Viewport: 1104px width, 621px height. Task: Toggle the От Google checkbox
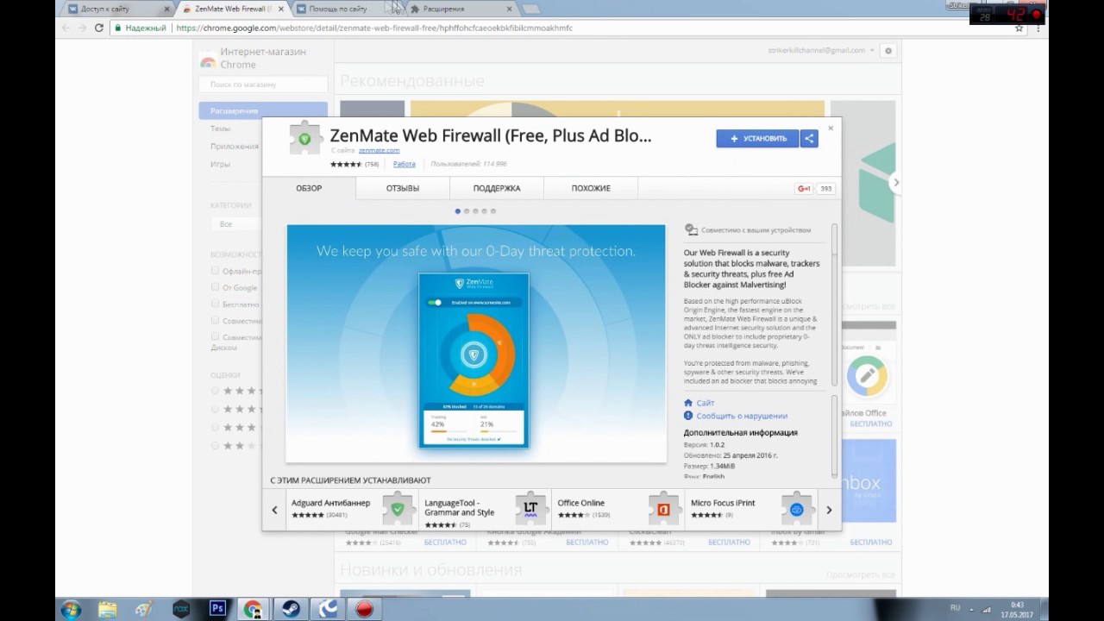(x=216, y=287)
